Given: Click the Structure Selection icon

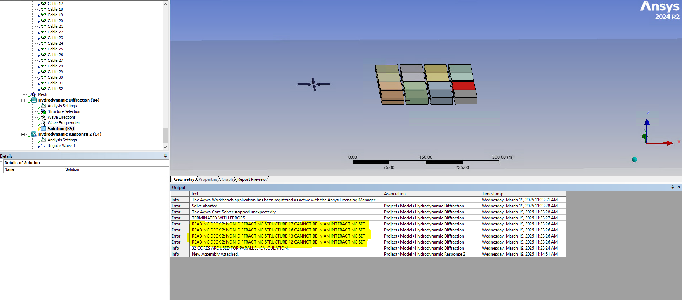Looking at the screenshot, I should pos(43,111).
